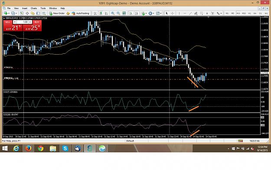Toggle Auto Scroll chart icon

(x=131, y=13)
